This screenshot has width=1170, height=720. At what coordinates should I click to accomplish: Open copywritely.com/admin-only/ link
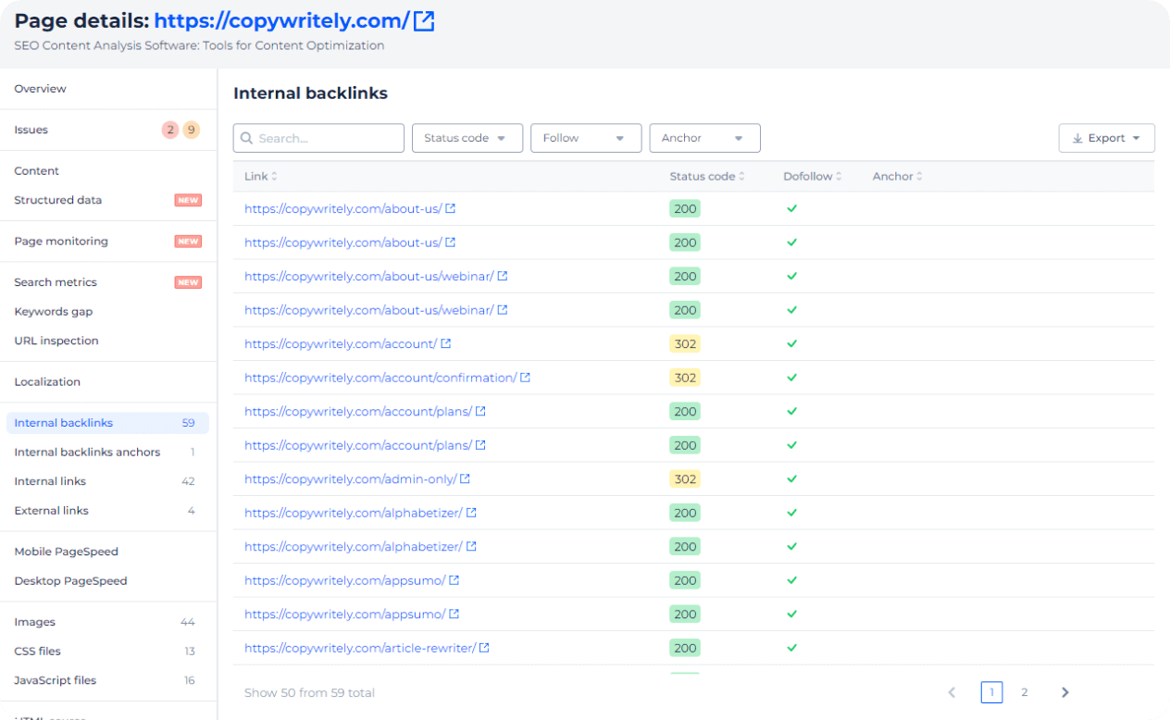click(351, 478)
